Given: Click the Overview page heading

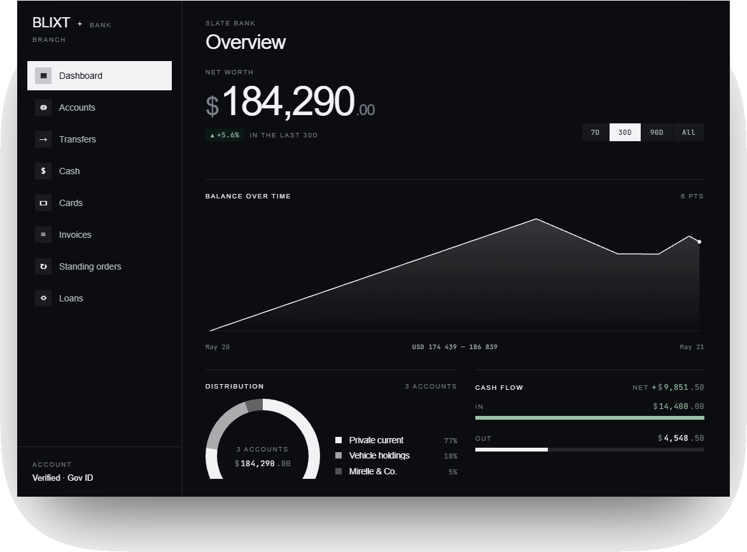Looking at the screenshot, I should tap(246, 43).
